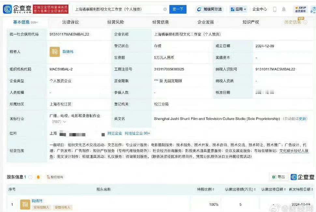
Task: Click the orange bell icon near 股东信息
Action: 38,177
